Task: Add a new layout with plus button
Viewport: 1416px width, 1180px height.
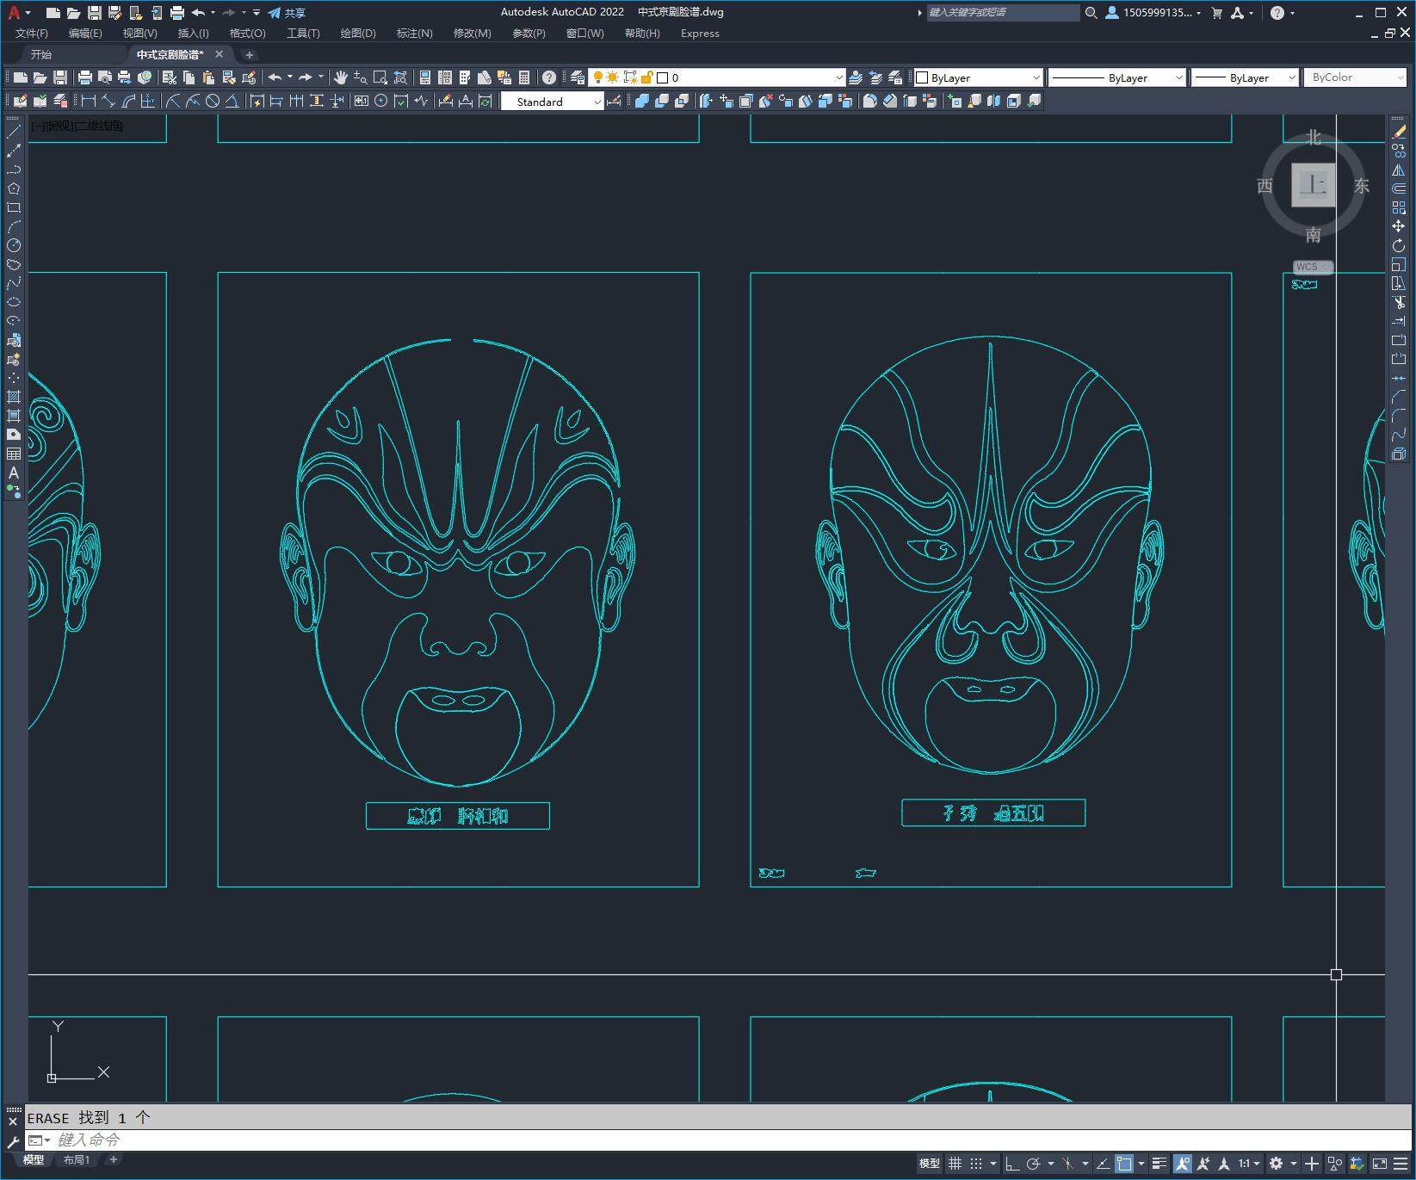Action: coord(113,1160)
